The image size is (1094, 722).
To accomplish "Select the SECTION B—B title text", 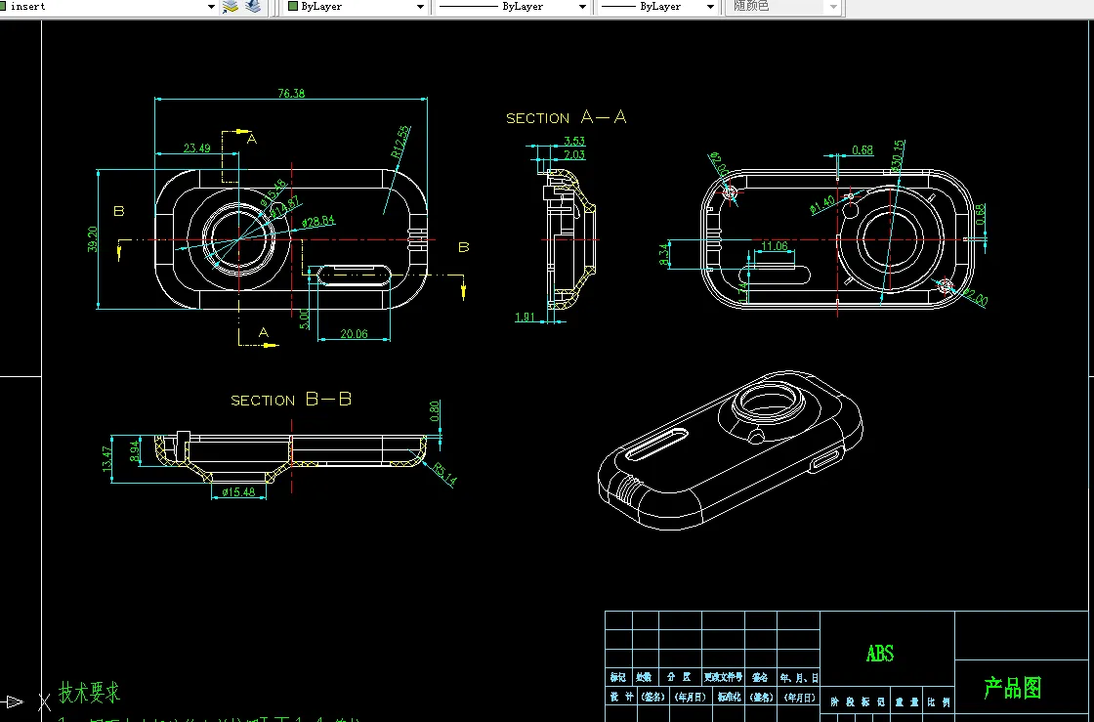I will click(x=291, y=400).
